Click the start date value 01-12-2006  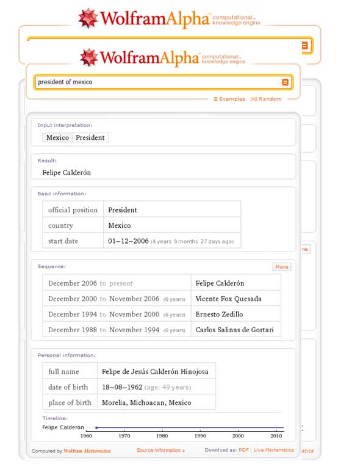[x=128, y=241]
